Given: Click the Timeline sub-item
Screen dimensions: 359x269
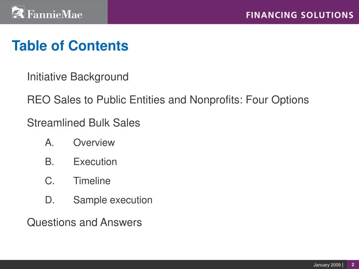Looking at the screenshot, I should point(92,181).
